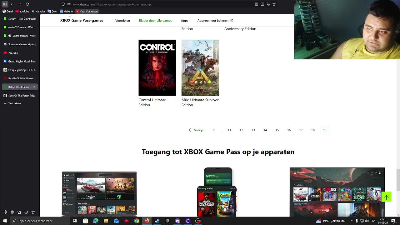Go to page 11
This screenshot has width=400, height=225.
[229, 130]
